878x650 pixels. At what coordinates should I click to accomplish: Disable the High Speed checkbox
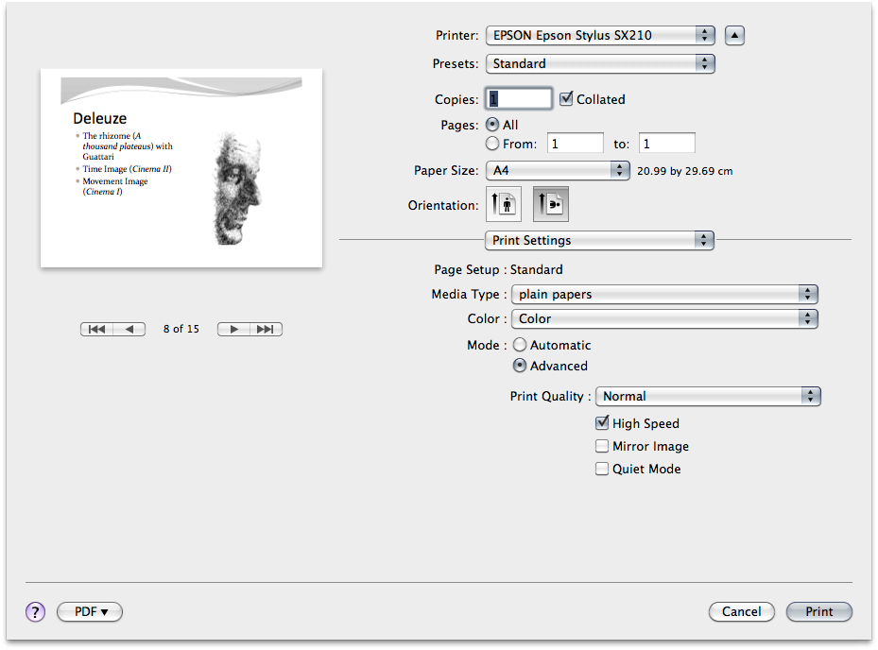coord(602,423)
